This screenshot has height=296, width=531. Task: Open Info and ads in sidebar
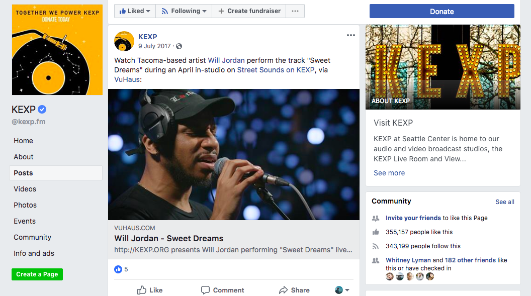point(34,253)
